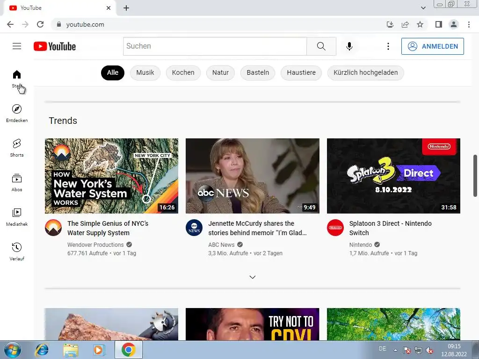This screenshot has height=359, width=479.
Task: Share this page from the address bar
Action: [x=405, y=24]
